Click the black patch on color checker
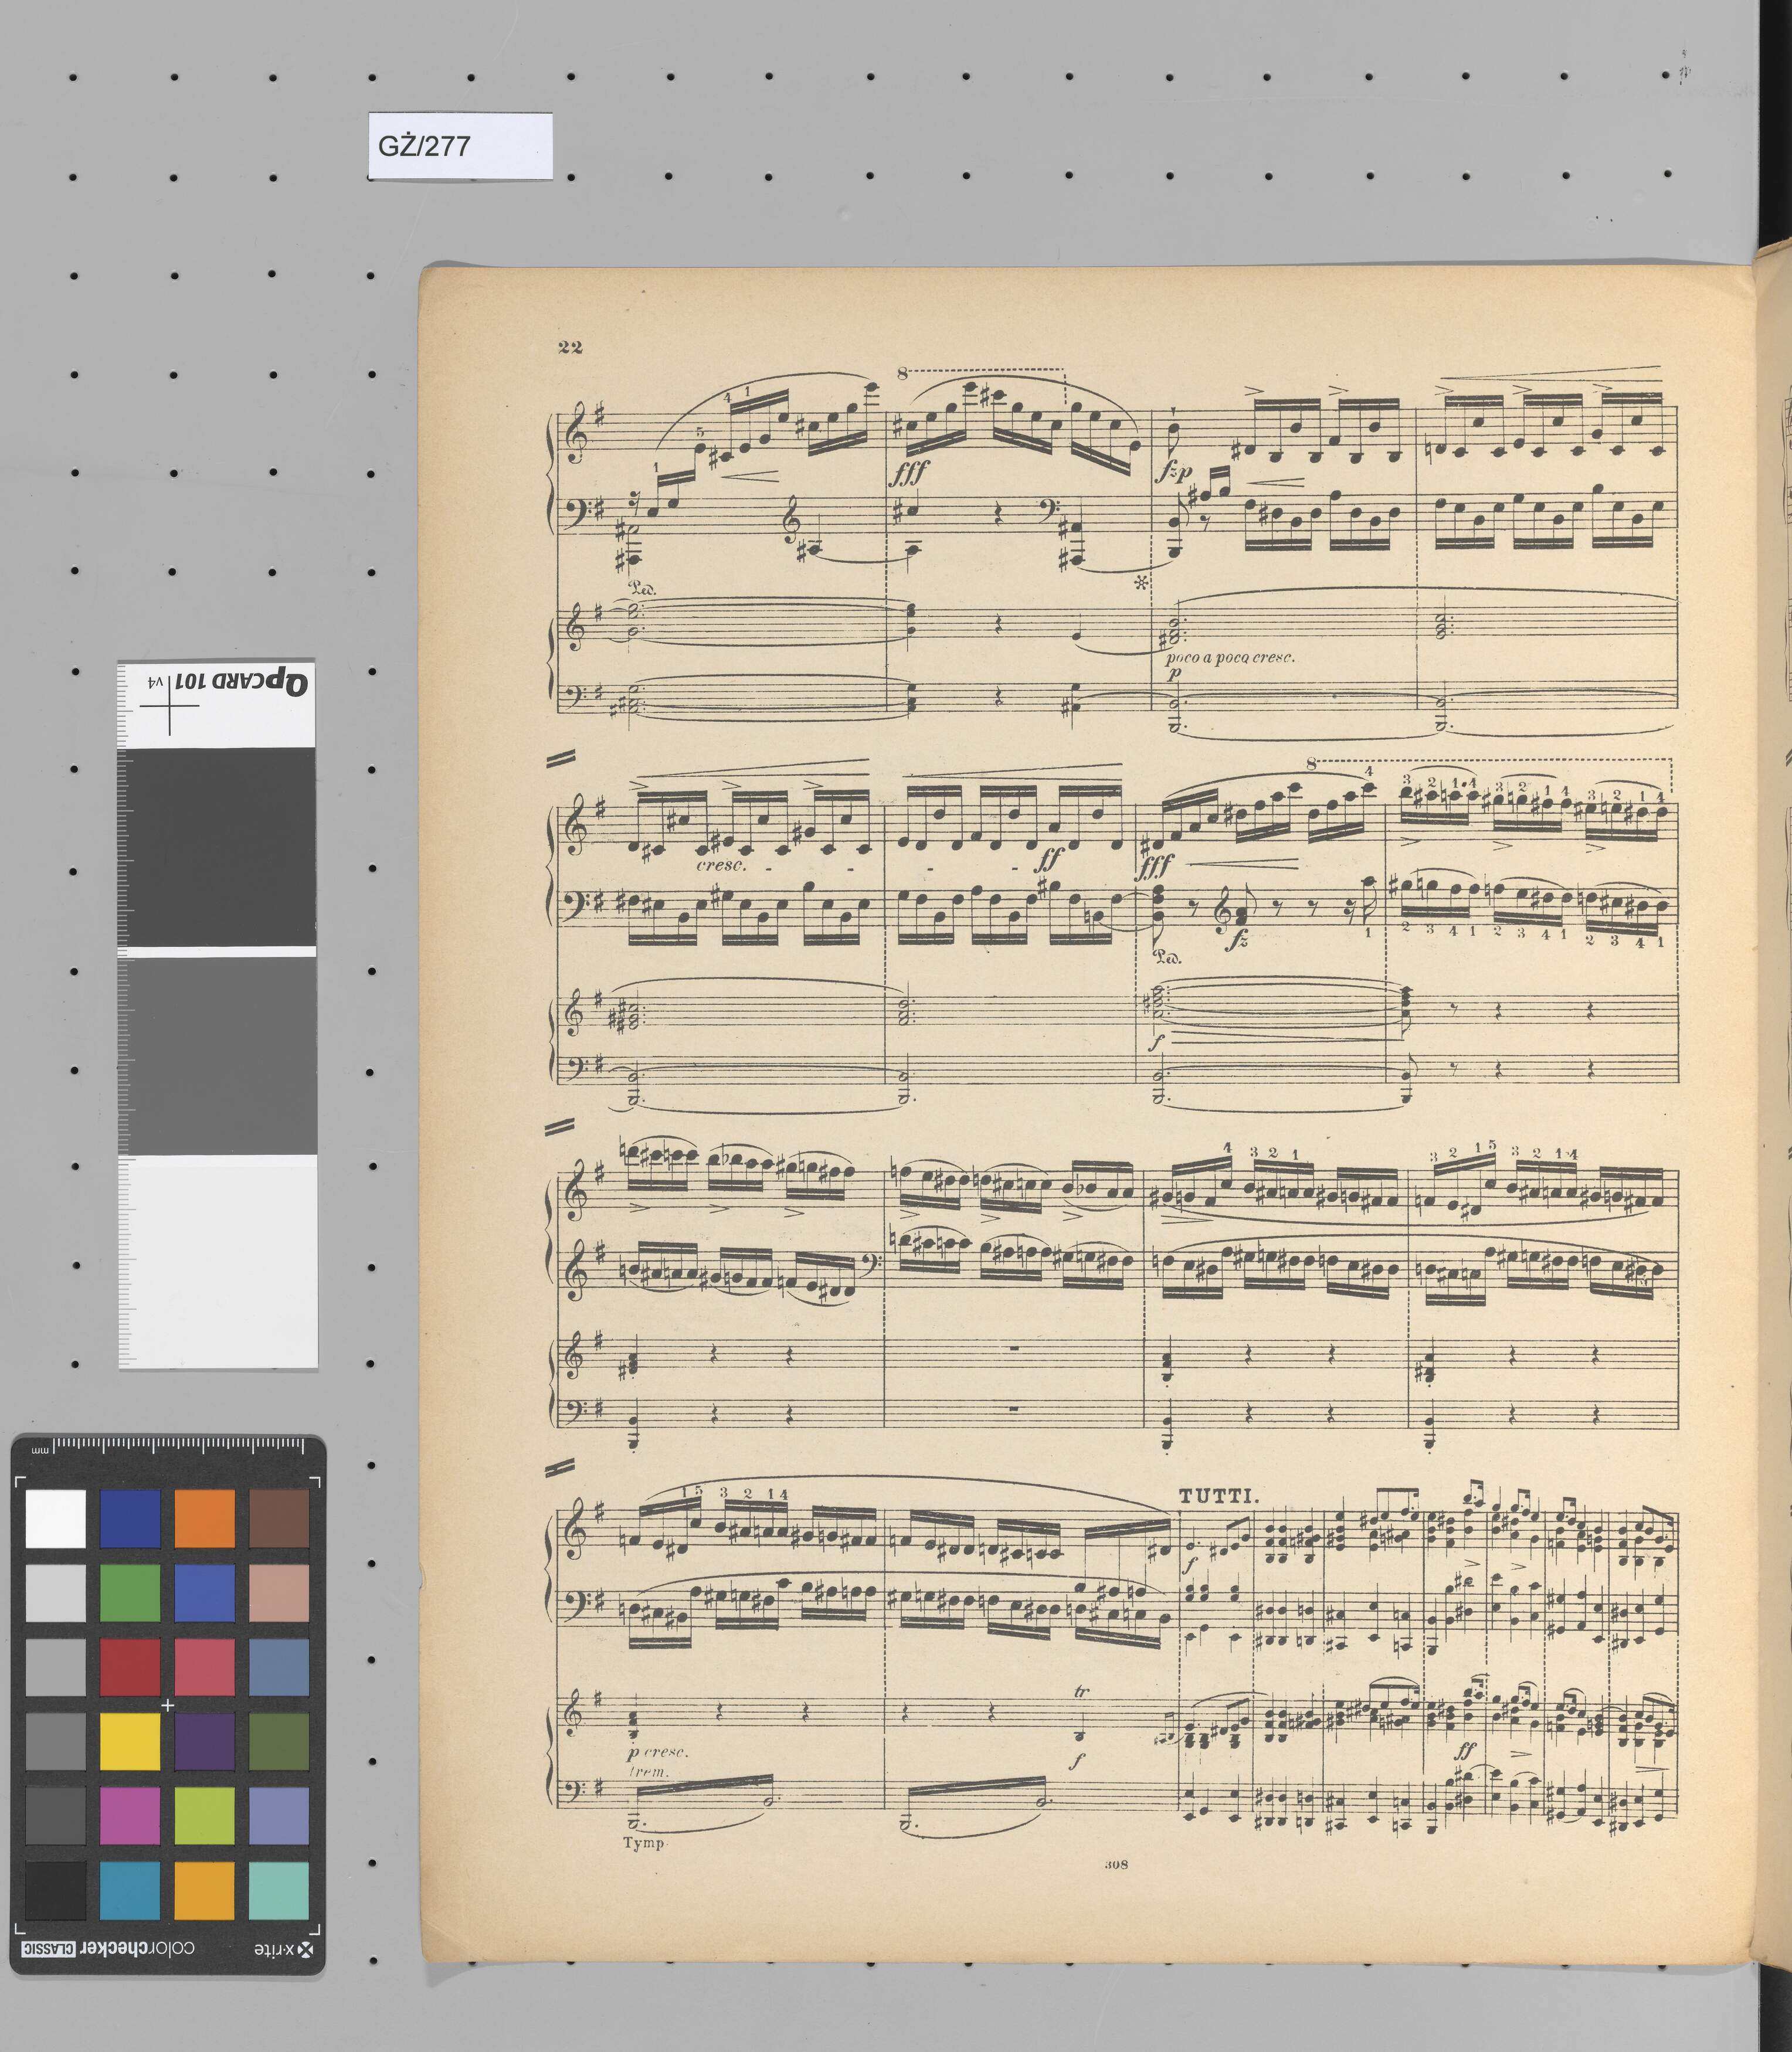The width and height of the screenshot is (1792, 2052). (x=55, y=1890)
